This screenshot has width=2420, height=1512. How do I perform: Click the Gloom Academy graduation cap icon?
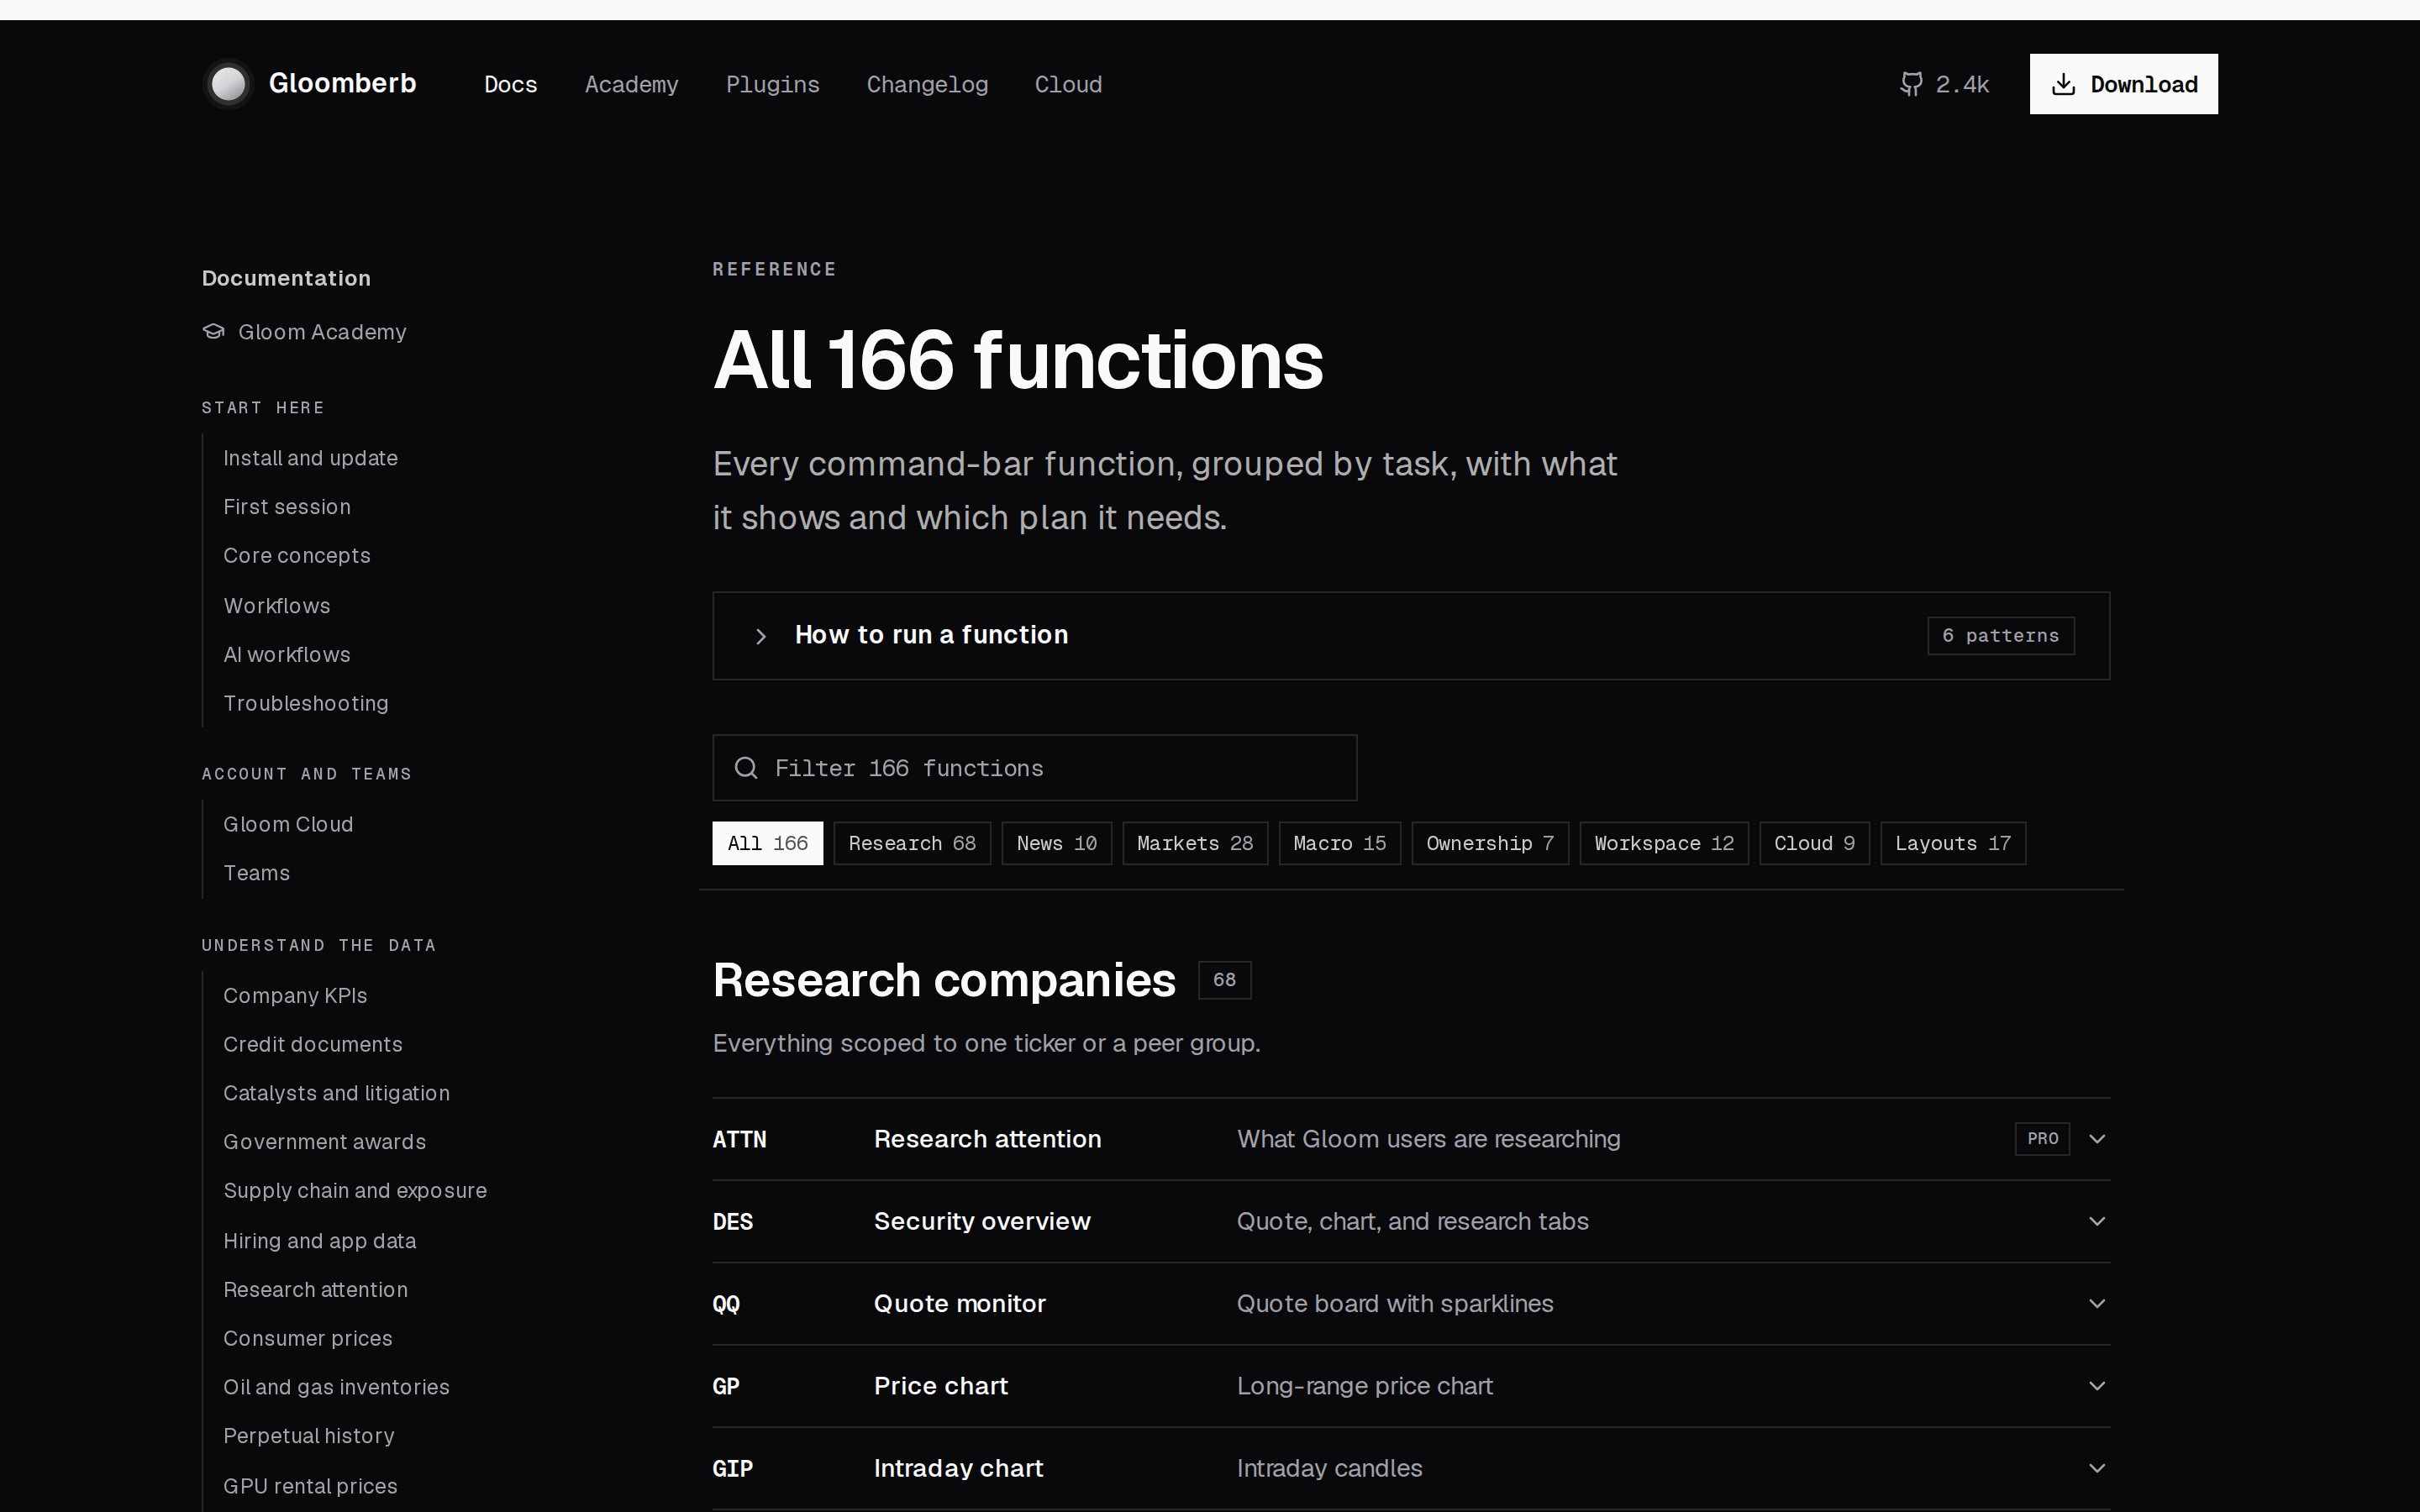pyautogui.click(x=214, y=331)
